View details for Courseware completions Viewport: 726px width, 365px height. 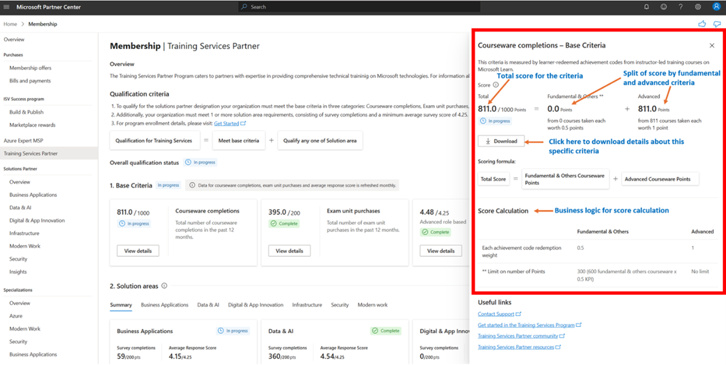pos(138,251)
